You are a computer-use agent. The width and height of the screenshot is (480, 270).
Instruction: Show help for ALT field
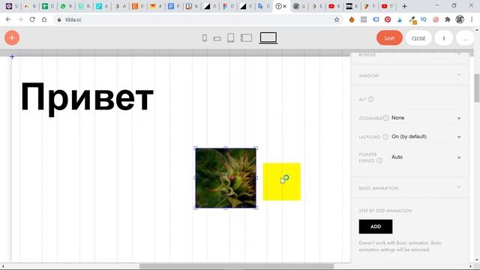click(370, 99)
